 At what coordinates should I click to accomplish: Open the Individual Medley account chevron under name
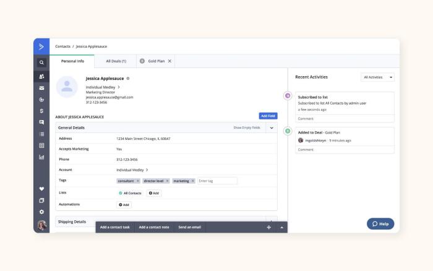click(x=119, y=87)
